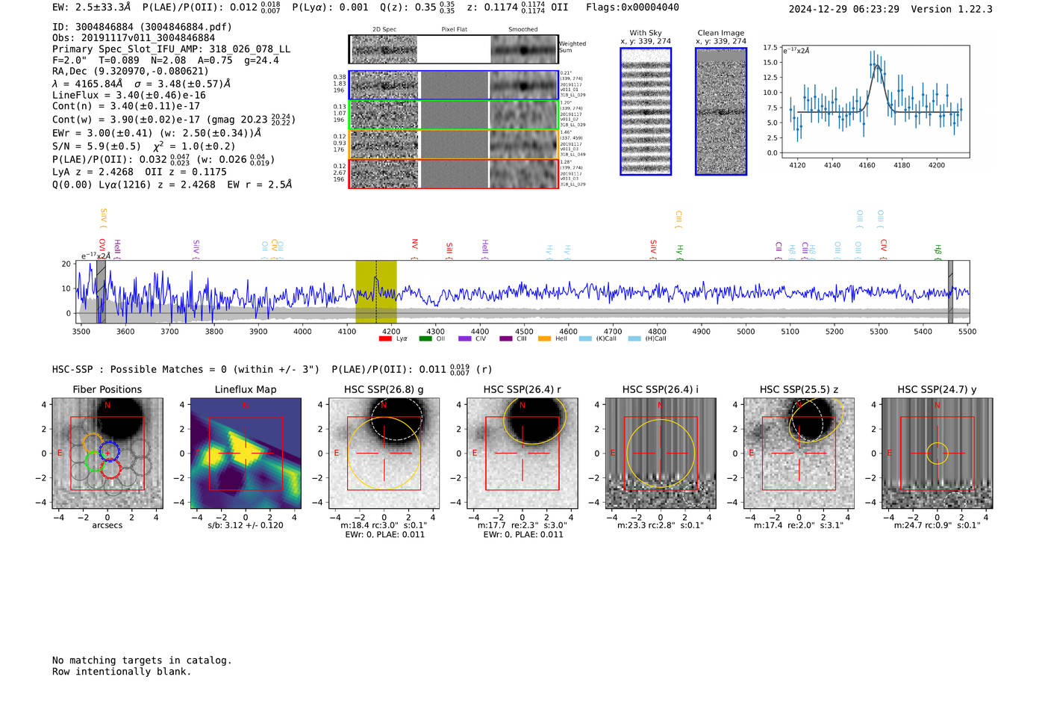1045x712 pixels.
Task: Click the yellow highlighted line region in spectrum
Action: 376,292
